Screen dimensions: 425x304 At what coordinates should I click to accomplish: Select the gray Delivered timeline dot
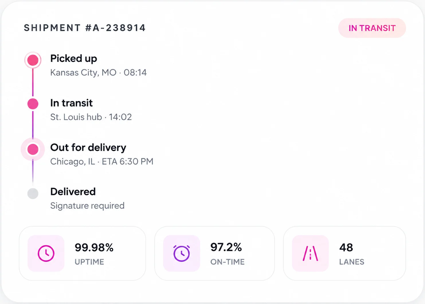click(x=33, y=193)
